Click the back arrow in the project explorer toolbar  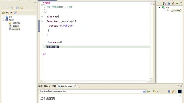(3, 8)
